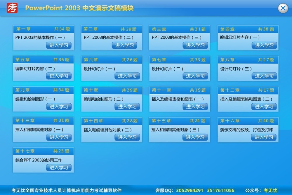Click the 共 39 题 question count

pyautogui.click(x=128, y=29)
